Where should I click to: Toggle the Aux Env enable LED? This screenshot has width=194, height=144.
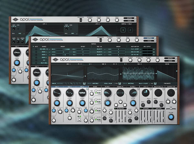[141, 108]
